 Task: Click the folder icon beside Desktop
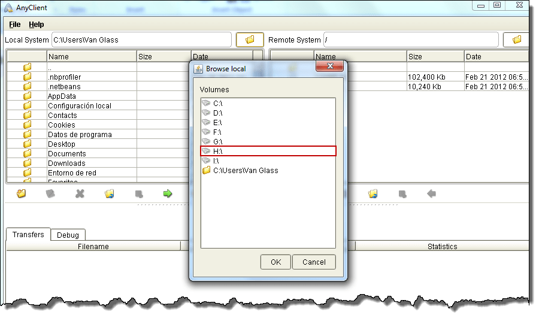click(x=27, y=144)
